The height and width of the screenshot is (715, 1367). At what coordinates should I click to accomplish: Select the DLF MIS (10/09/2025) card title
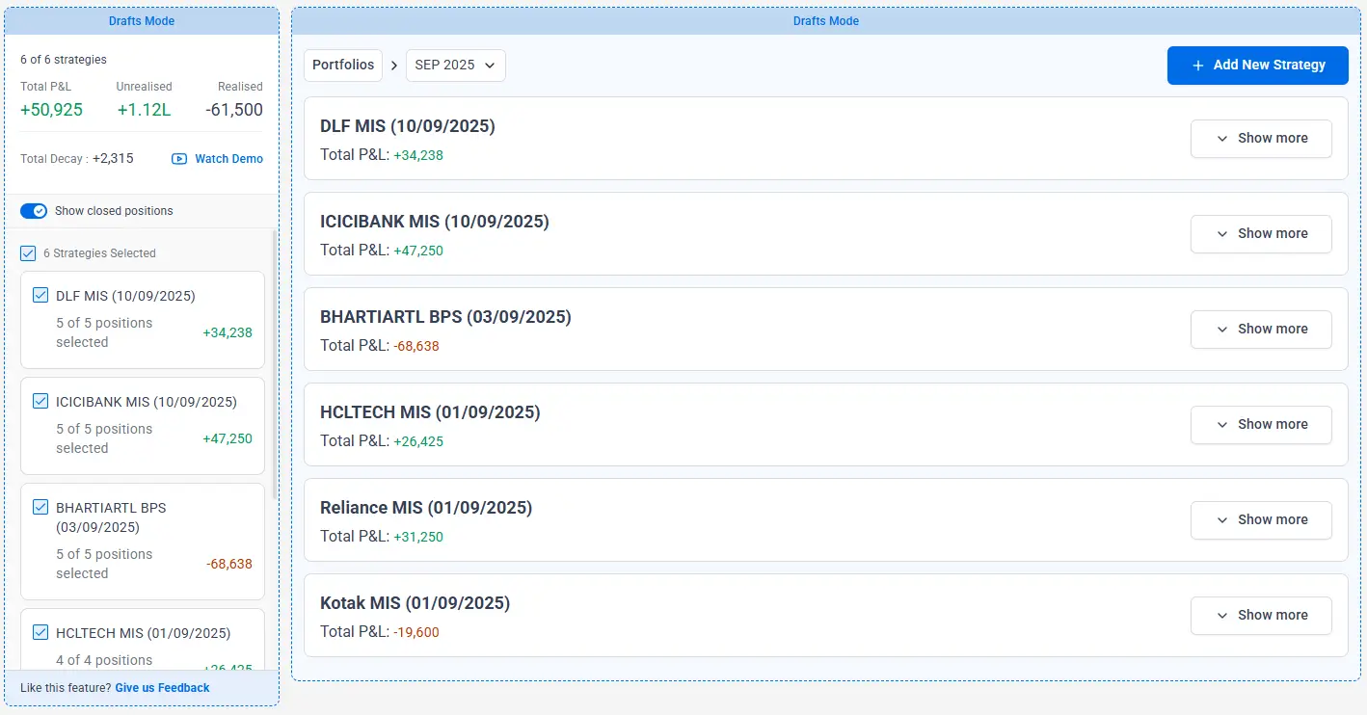pos(408,126)
